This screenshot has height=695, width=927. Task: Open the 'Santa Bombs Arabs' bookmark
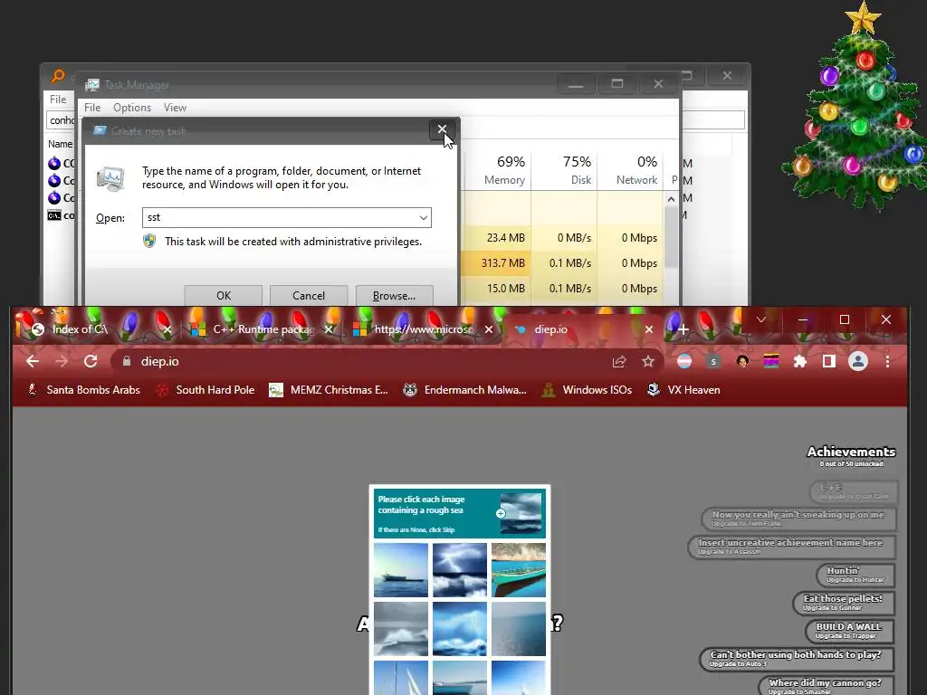[x=83, y=390]
